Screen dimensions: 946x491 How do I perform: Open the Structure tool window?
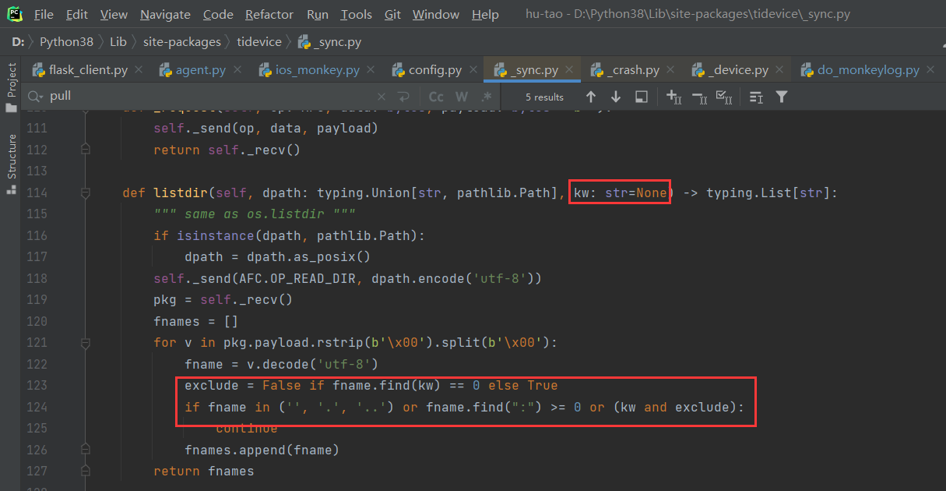click(11, 163)
